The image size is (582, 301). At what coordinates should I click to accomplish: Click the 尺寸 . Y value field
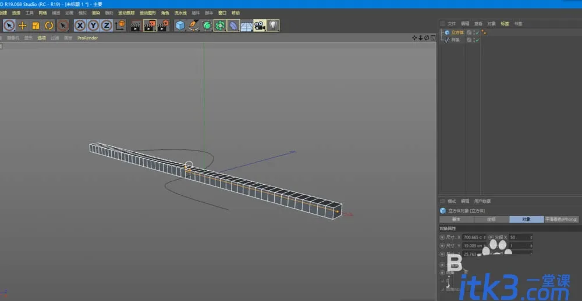(473, 246)
